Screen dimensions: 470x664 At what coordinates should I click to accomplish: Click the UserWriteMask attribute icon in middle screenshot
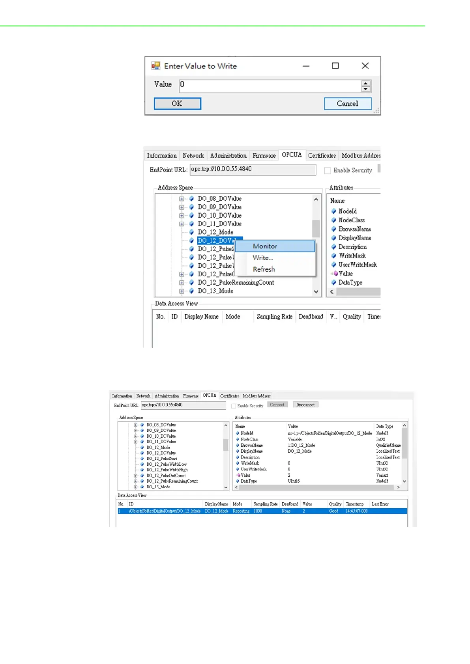click(x=333, y=265)
